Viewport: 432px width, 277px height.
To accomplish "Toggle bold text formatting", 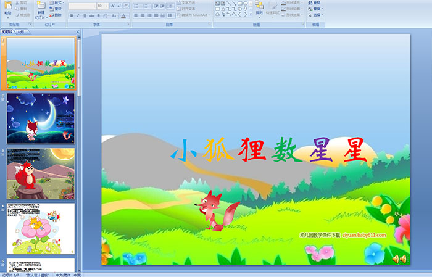I will click(72, 15).
